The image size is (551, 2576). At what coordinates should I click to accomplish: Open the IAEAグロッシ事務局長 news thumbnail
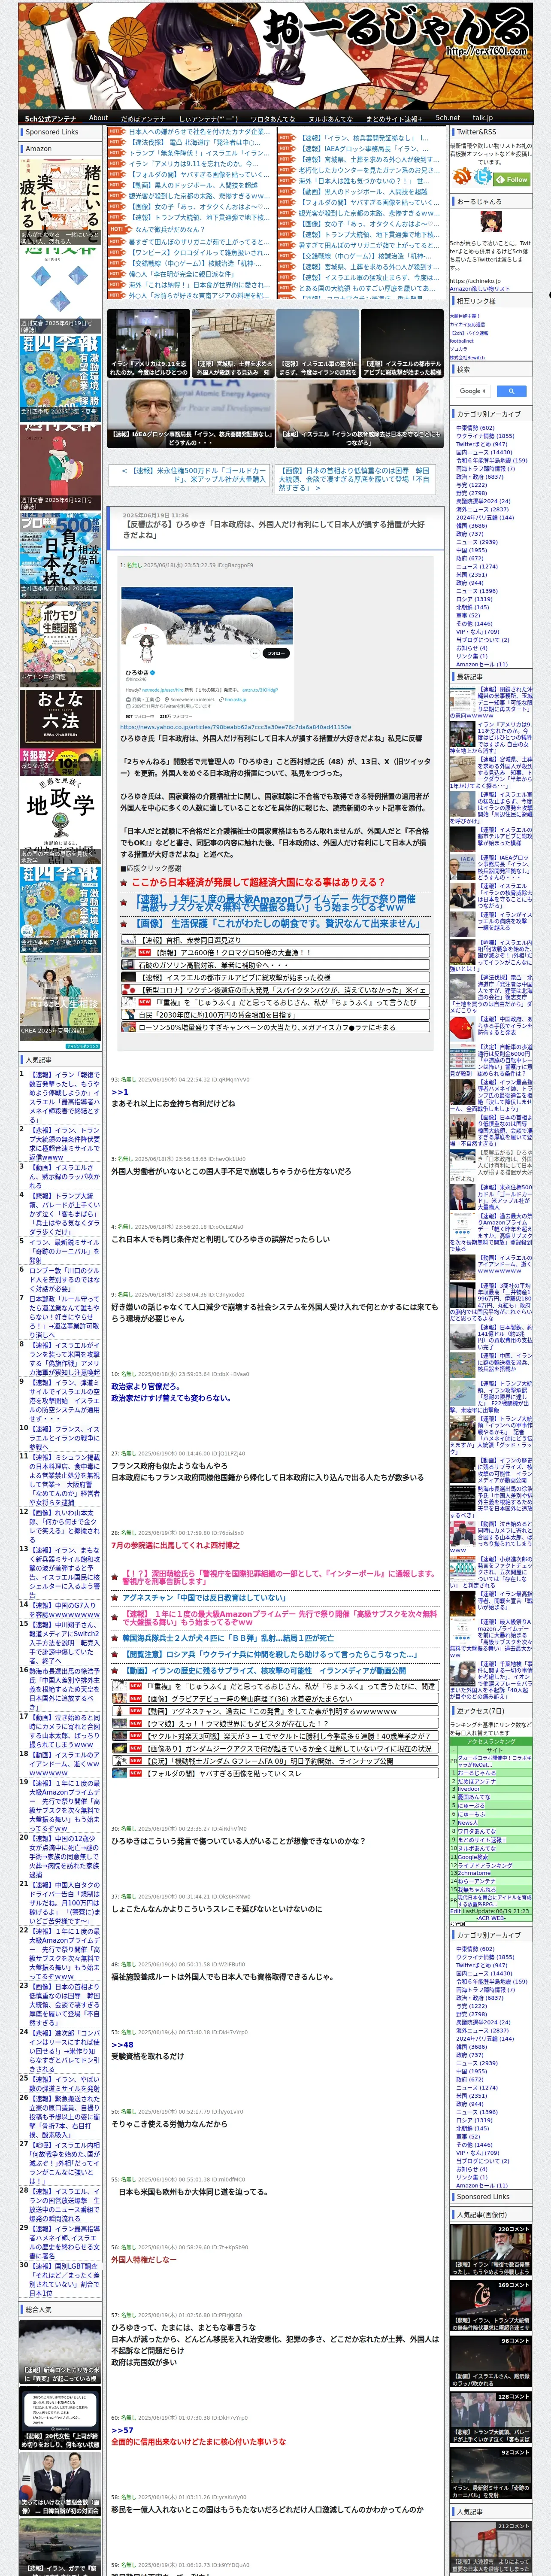click(x=191, y=414)
